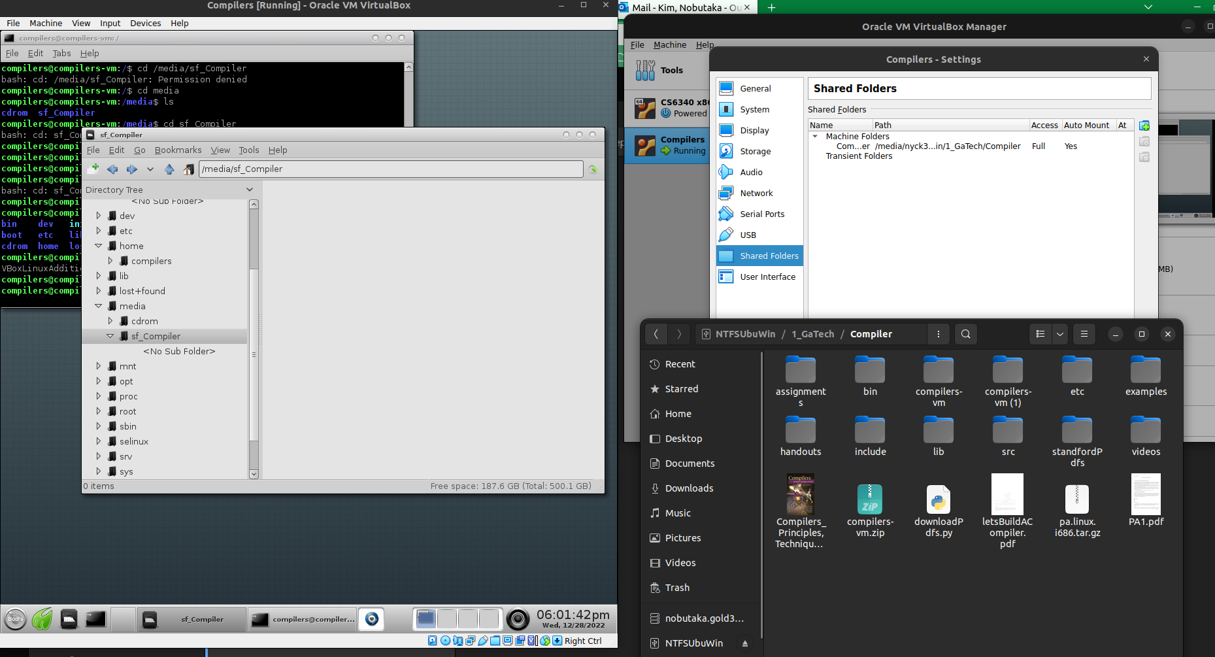Open the Tools menu in sf_Compiler window

click(248, 150)
